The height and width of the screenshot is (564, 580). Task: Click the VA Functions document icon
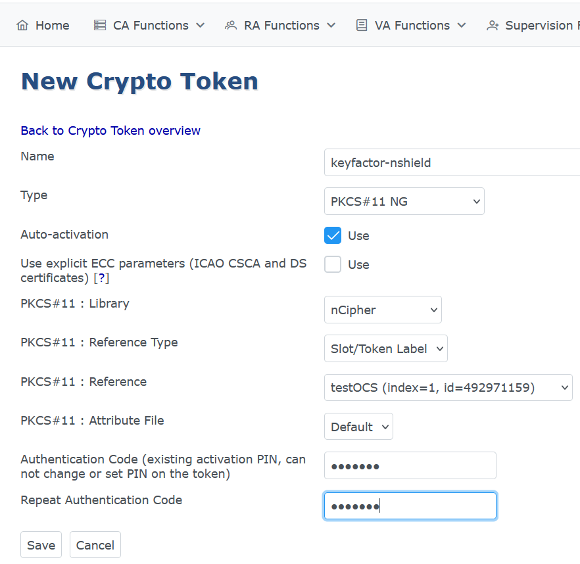[x=361, y=25]
